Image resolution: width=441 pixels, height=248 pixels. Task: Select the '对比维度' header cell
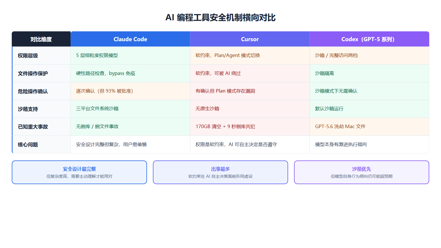(x=41, y=39)
